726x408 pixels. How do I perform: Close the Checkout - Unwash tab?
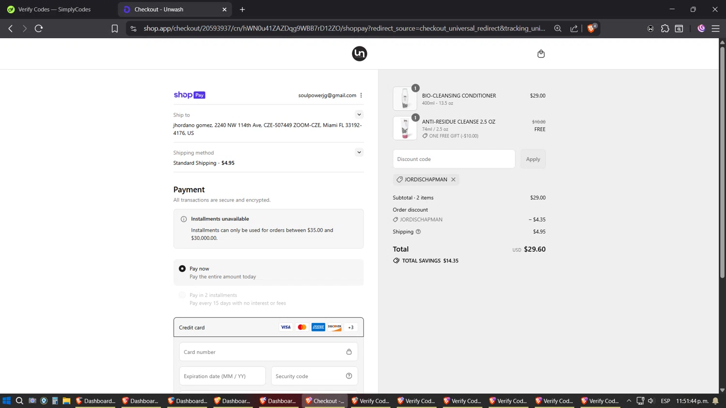225,9
